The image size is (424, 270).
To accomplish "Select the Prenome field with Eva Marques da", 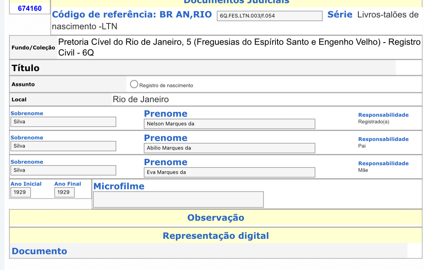I will pyautogui.click(x=229, y=172).
